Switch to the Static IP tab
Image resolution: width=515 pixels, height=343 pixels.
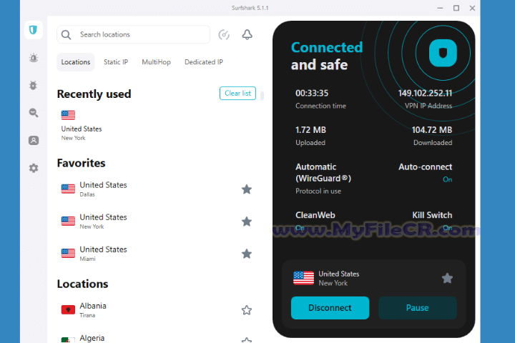(x=116, y=62)
